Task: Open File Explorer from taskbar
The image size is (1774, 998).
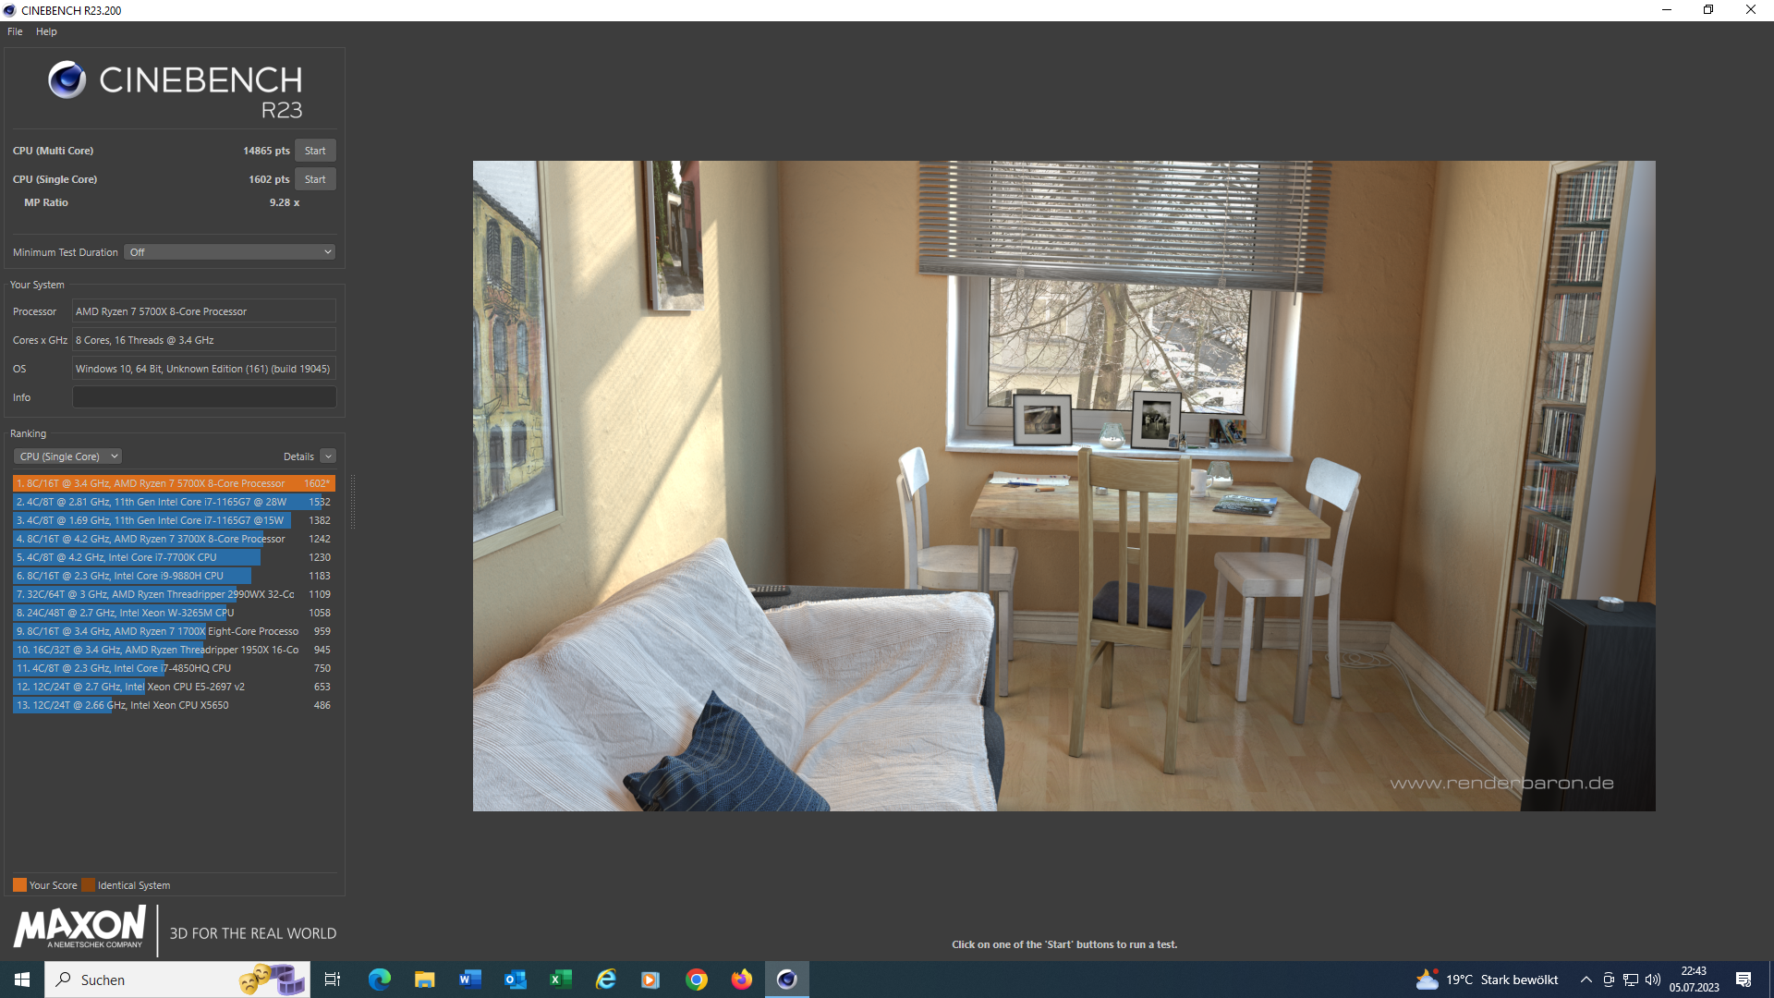Action: point(424,980)
